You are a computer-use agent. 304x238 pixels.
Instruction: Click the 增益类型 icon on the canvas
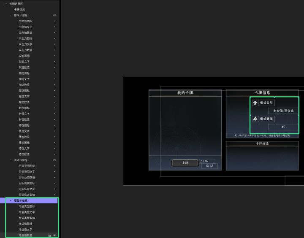click(x=255, y=103)
